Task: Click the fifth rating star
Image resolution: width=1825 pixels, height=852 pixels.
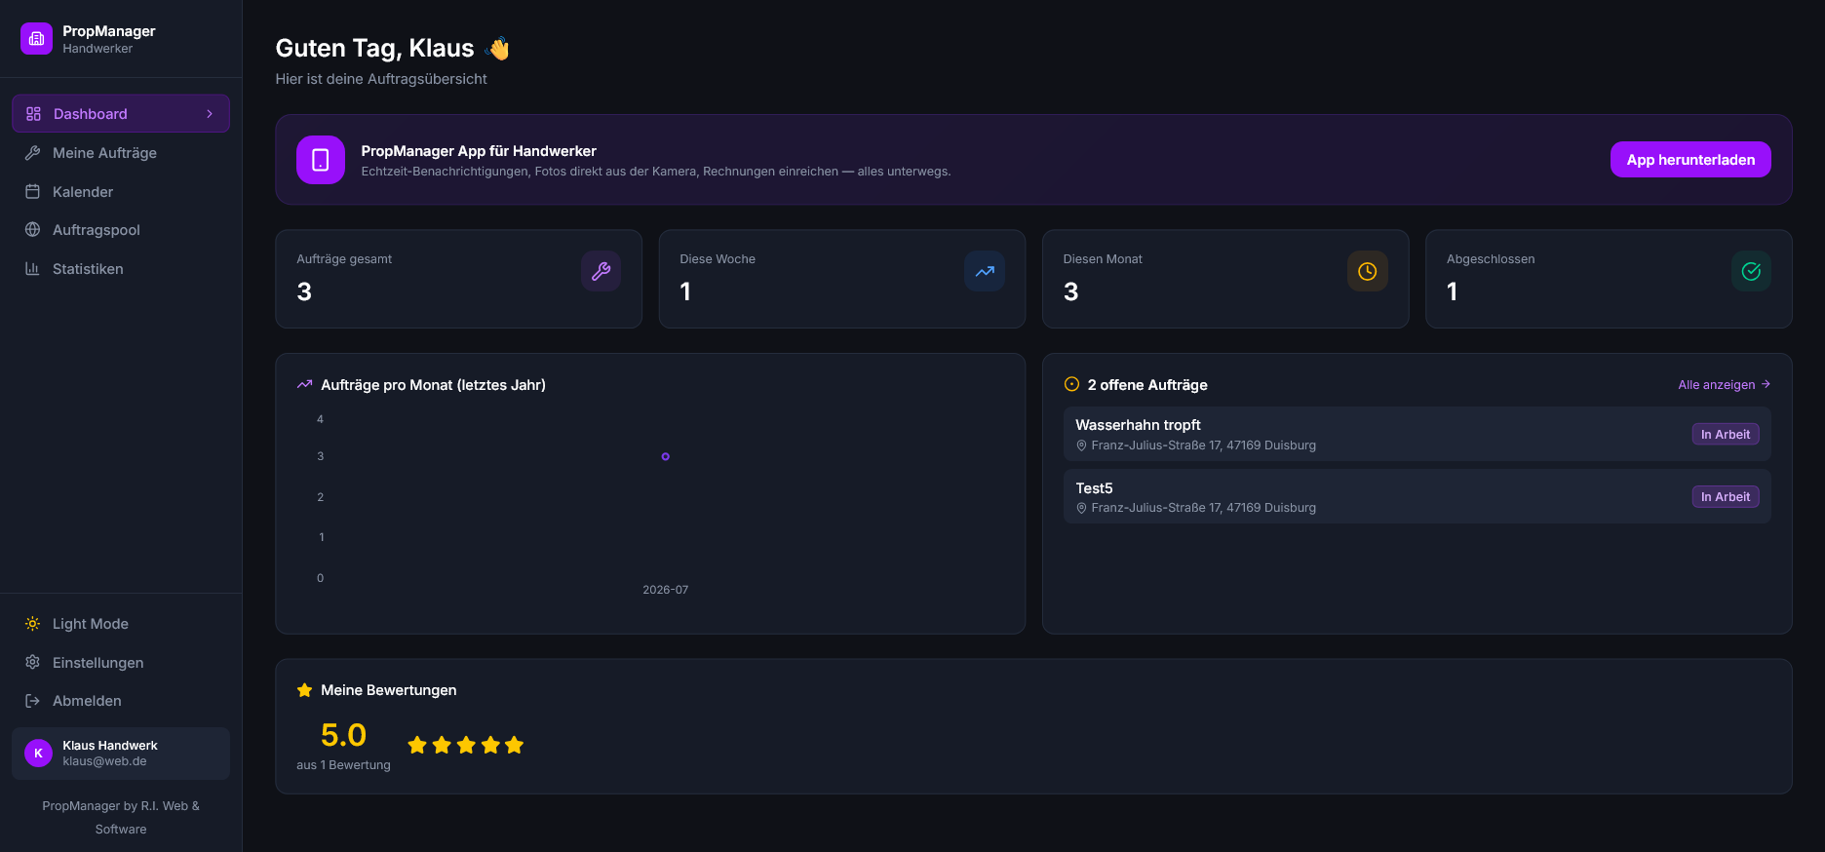Action: [515, 746]
